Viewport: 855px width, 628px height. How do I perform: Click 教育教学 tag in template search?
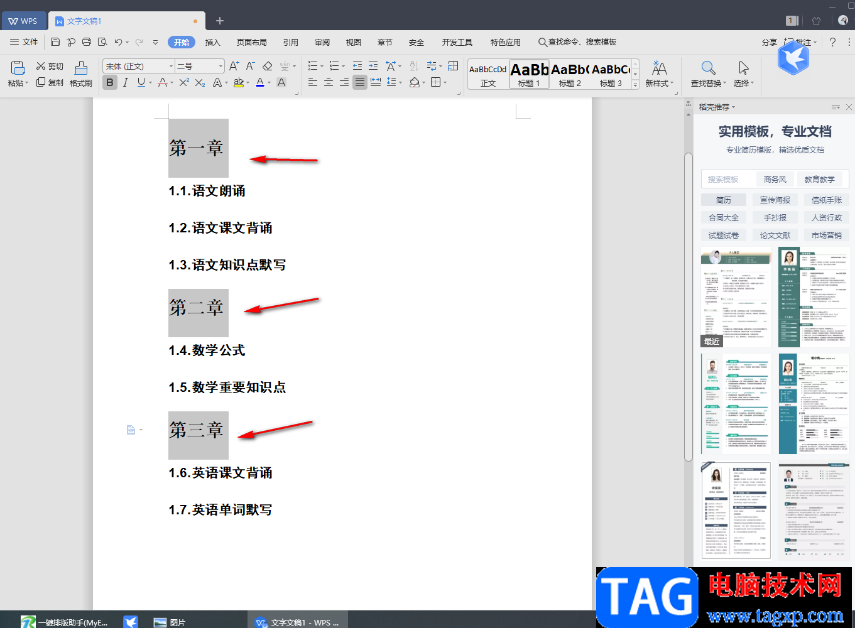820,179
